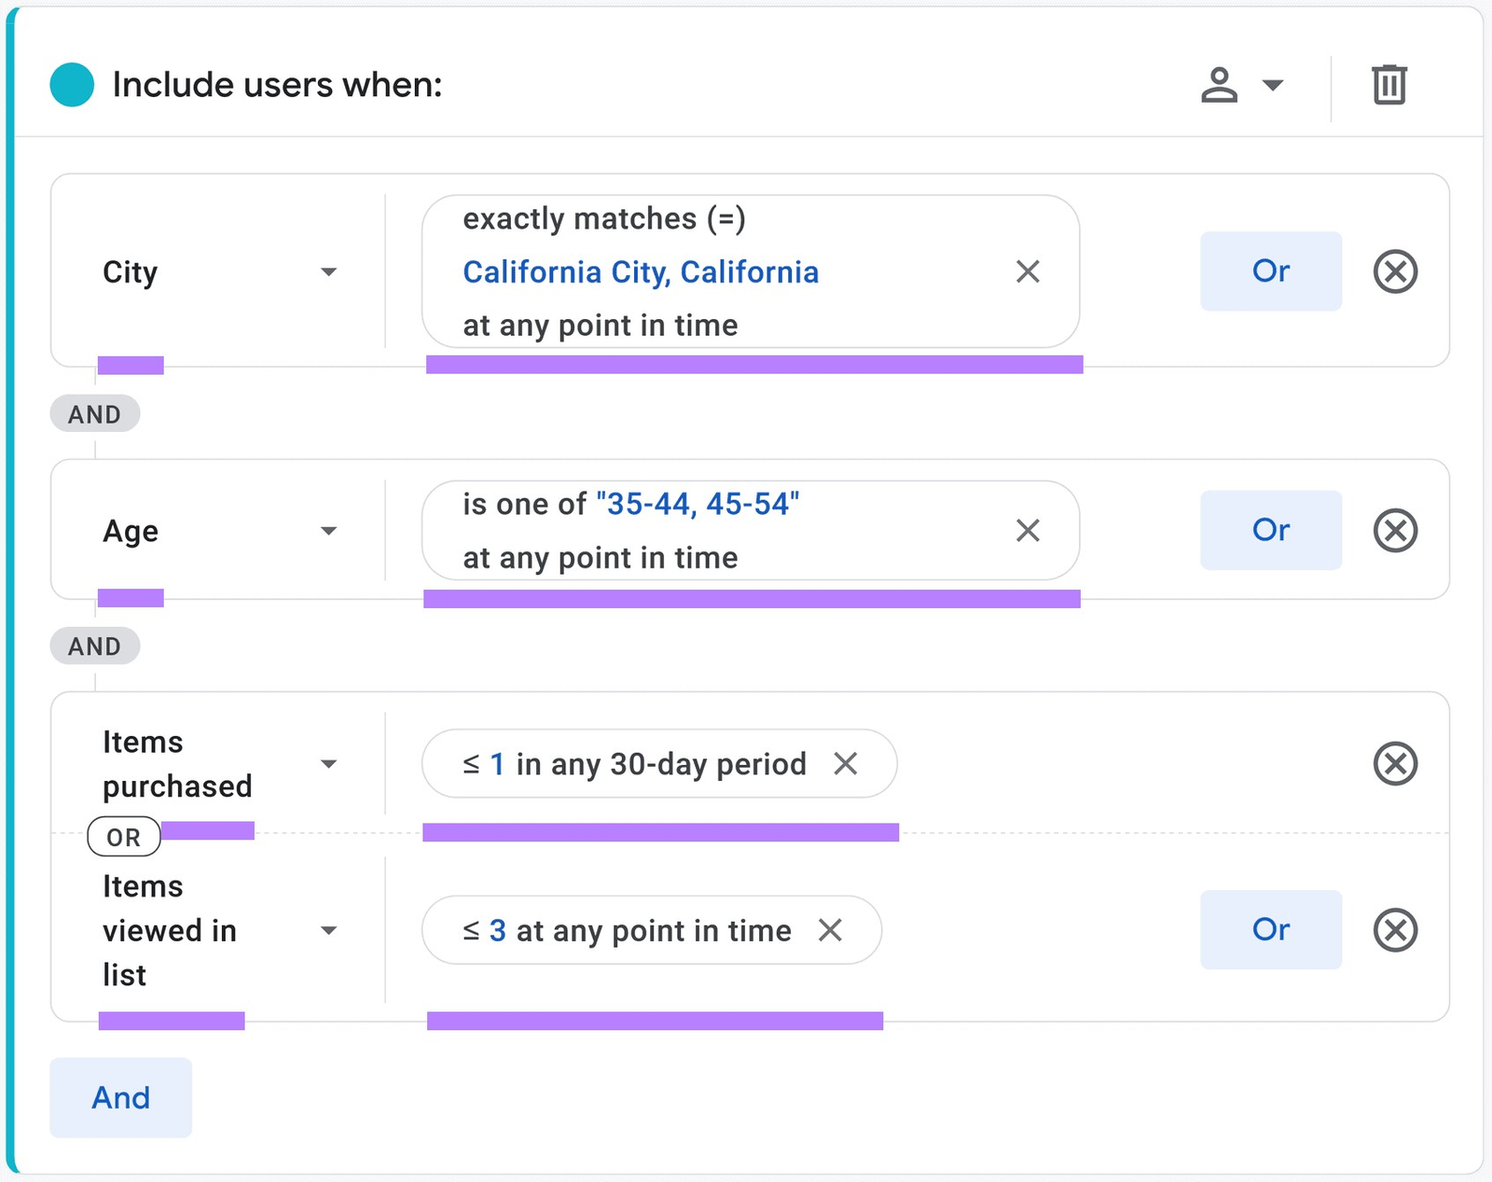Add an Or condition to the City row
This screenshot has width=1492, height=1182.
point(1270,271)
